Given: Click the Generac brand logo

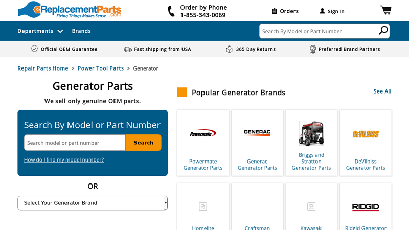Looking at the screenshot, I should point(257,132).
